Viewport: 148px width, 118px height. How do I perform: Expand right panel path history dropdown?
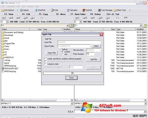[141, 25]
